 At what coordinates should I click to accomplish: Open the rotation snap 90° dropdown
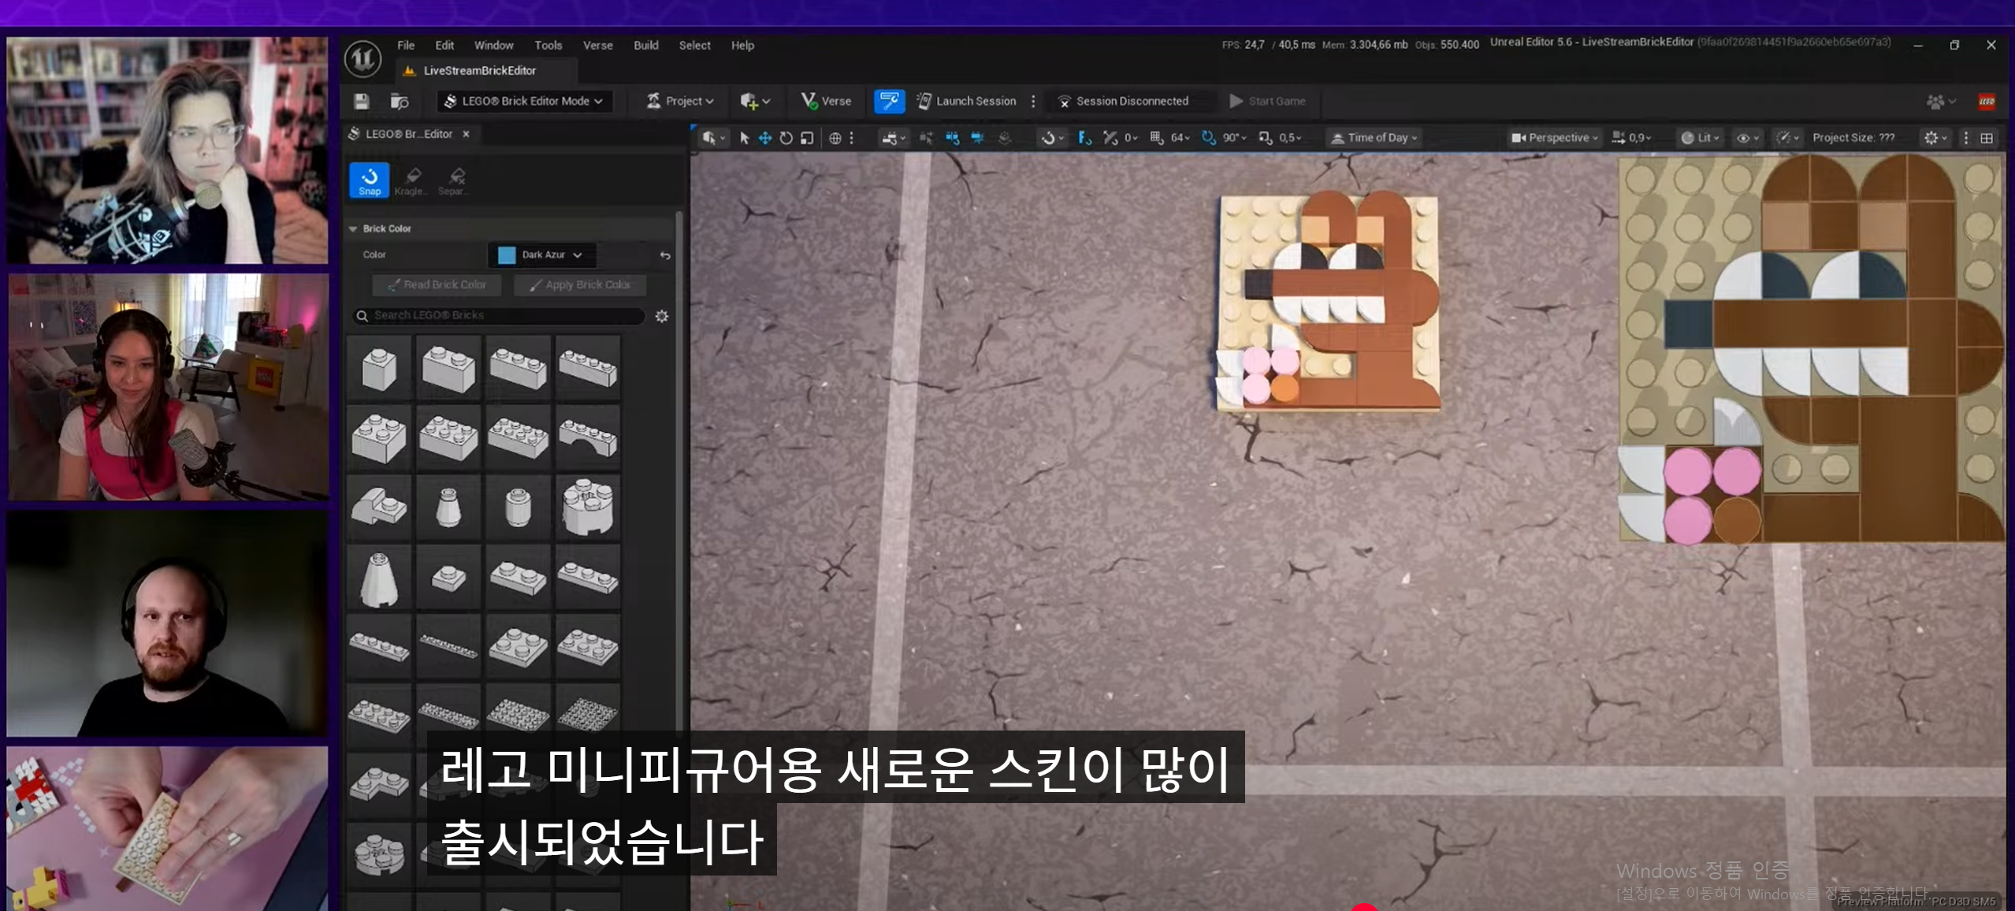(x=1234, y=138)
